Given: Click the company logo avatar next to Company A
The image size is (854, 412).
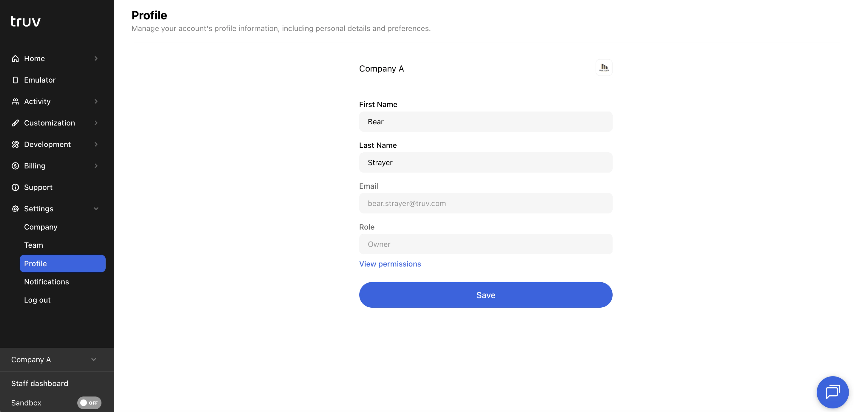Looking at the screenshot, I should click(x=604, y=68).
